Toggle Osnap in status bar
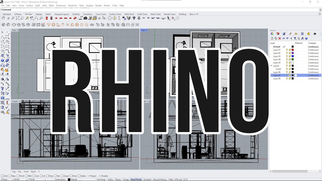 (126, 179)
